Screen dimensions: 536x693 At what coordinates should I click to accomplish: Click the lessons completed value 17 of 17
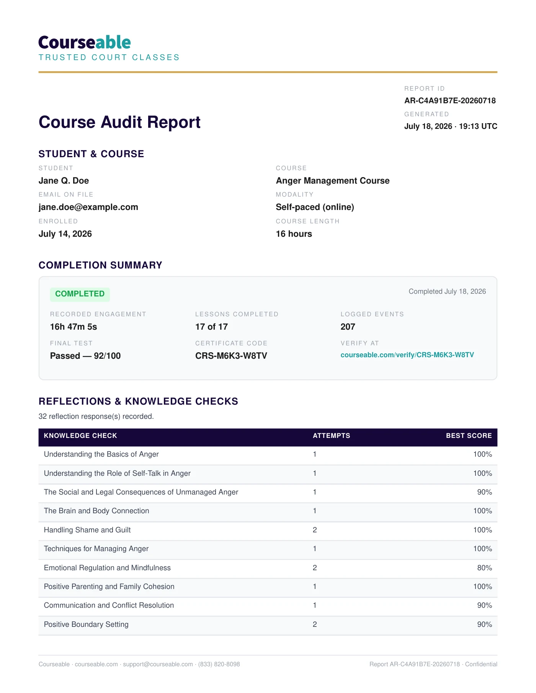[x=211, y=327]
